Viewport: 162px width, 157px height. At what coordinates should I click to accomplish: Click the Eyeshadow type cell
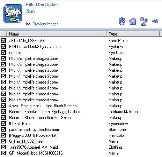[118, 124]
